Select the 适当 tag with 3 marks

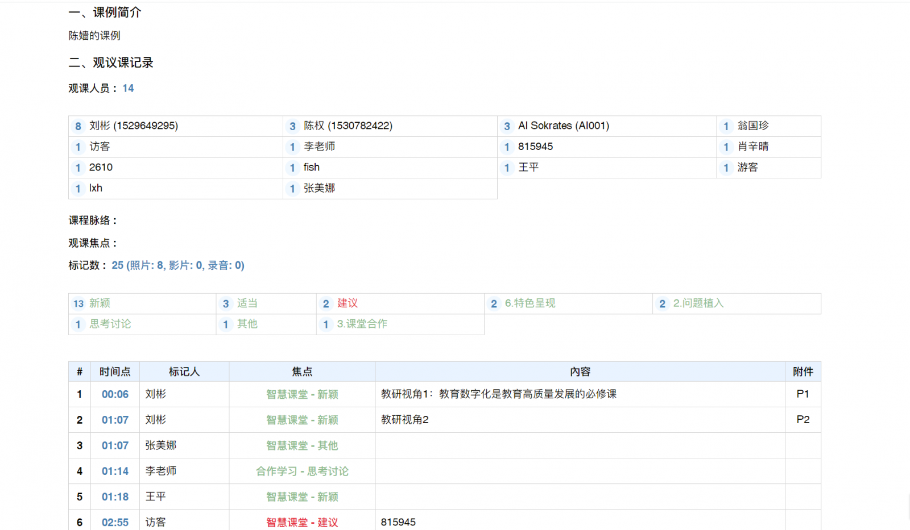247,303
